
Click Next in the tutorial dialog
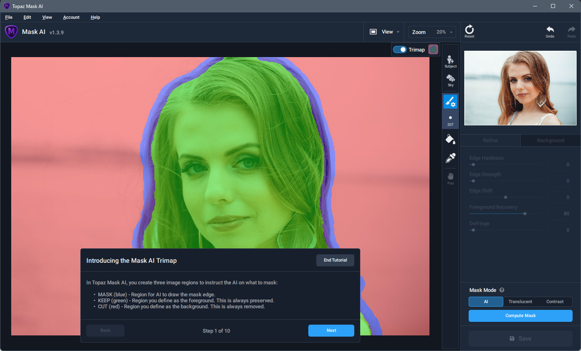click(x=331, y=331)
